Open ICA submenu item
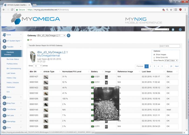This screenshot has width=189, height=135. coord(8,92)
